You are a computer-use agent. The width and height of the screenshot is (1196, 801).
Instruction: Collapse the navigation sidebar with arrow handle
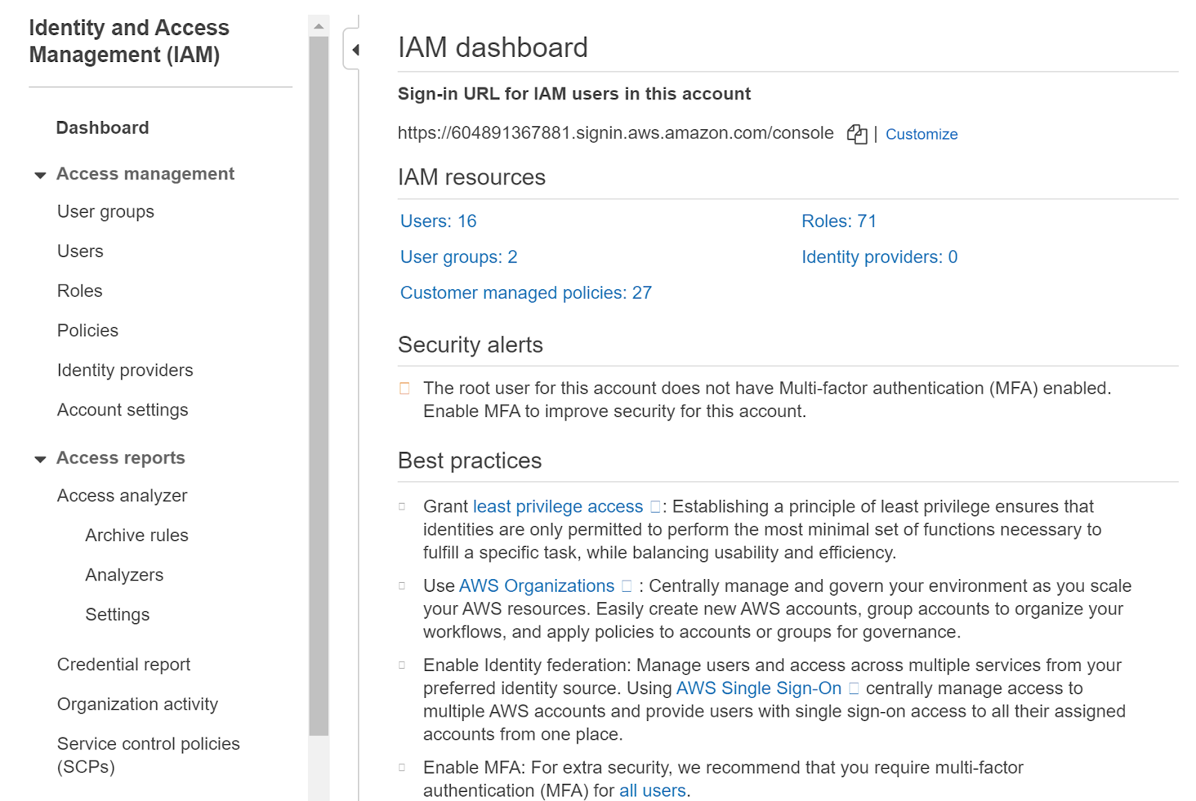coord(355,50)
